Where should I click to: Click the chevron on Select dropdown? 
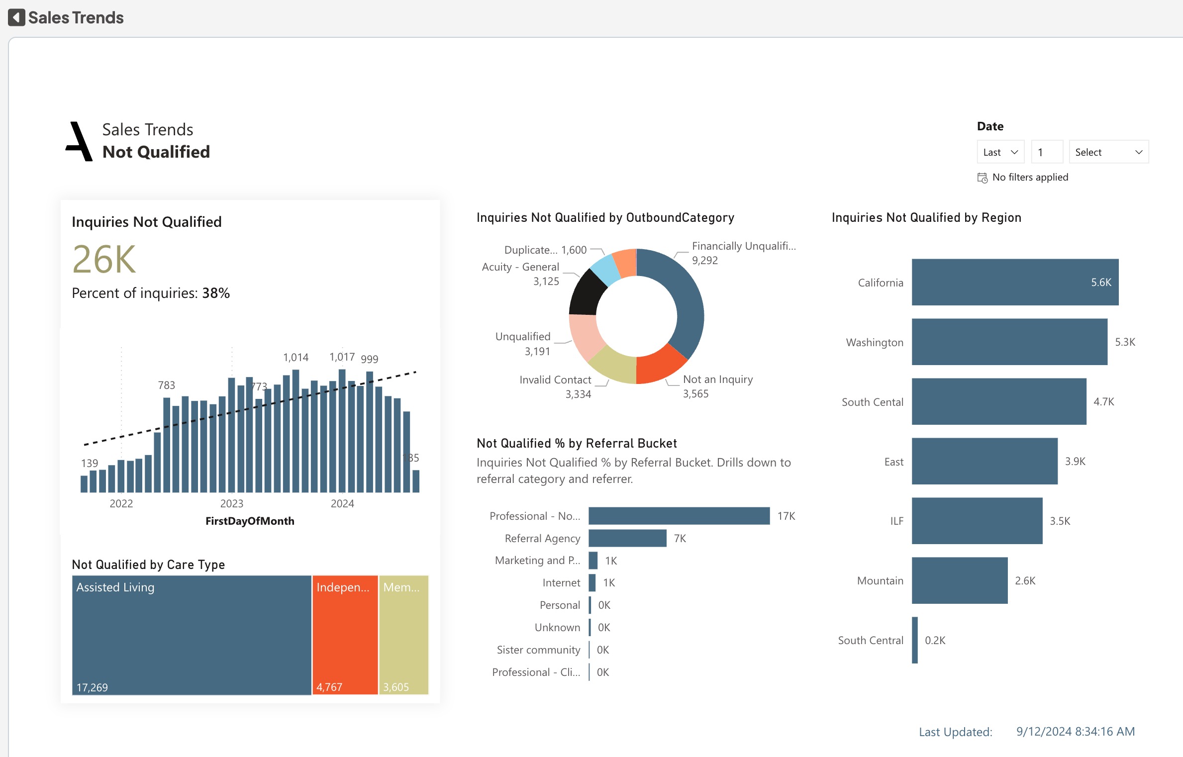tap(1139, 152)
